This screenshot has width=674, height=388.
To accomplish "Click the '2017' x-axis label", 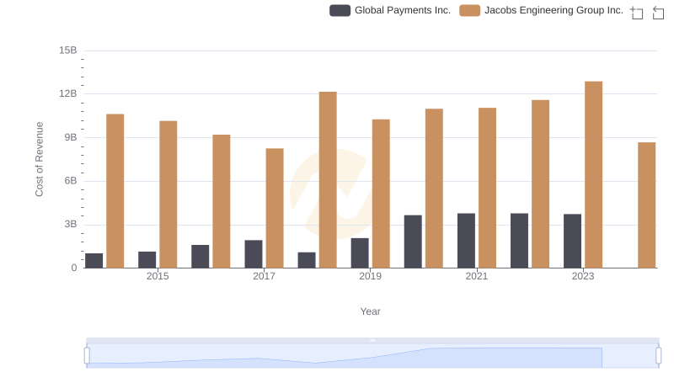I will [x=264, y=276].
